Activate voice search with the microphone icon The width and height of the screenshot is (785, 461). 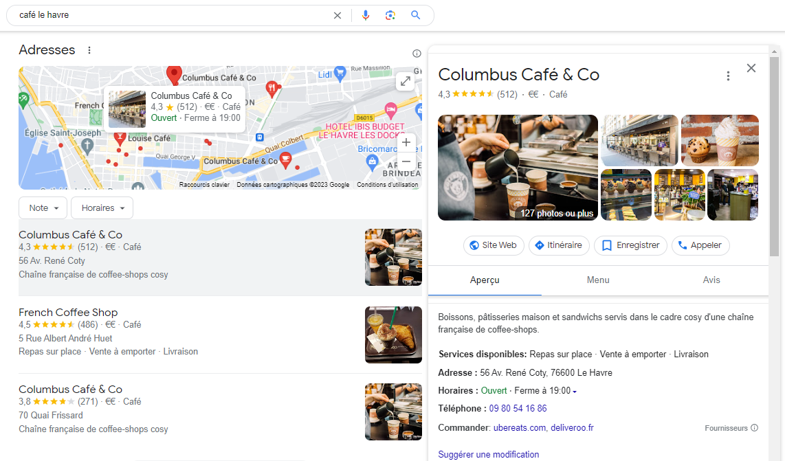[x=365, y=14]
